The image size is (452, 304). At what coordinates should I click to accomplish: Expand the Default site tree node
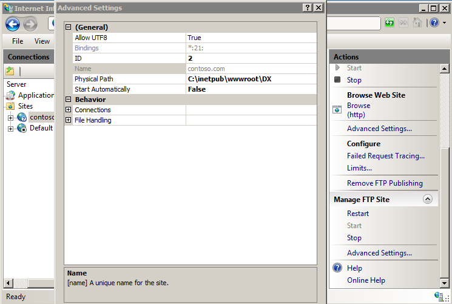tap(11, 129)
